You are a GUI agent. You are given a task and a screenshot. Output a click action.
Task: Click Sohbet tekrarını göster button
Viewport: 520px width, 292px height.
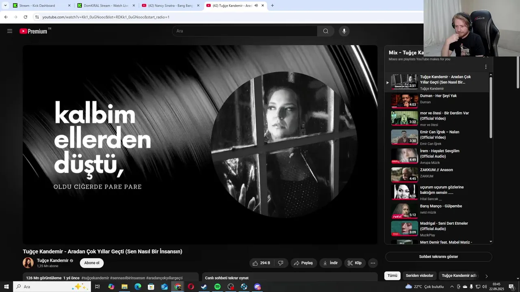tap(438, 257)
